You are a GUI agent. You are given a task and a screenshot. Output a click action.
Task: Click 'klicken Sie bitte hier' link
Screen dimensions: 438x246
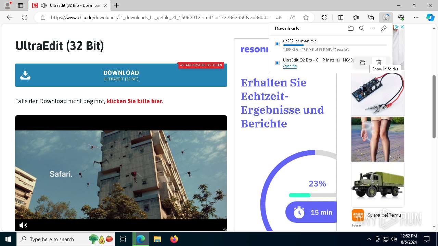click(135, 101)
